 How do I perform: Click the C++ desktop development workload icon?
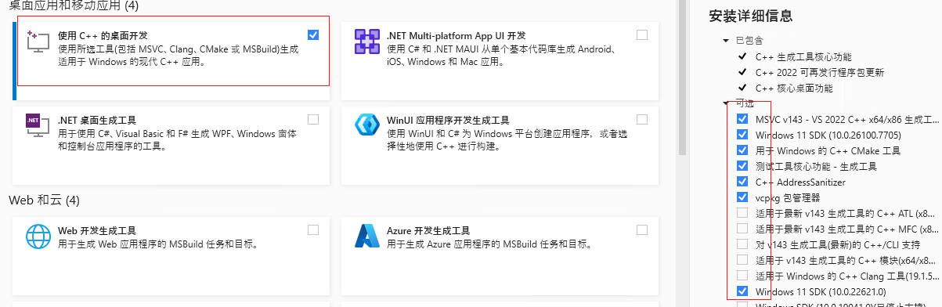38,42
